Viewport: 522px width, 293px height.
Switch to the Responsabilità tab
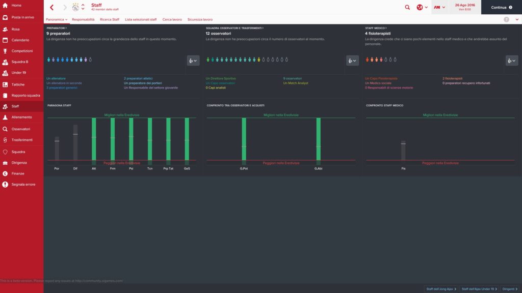coord(84,19)
